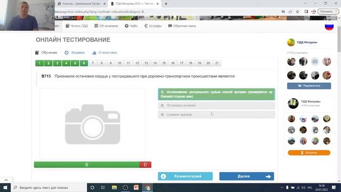This screenshot has height=192, width=341.
Task: Click the question image placeholder
Action: [x=93, y=123]
